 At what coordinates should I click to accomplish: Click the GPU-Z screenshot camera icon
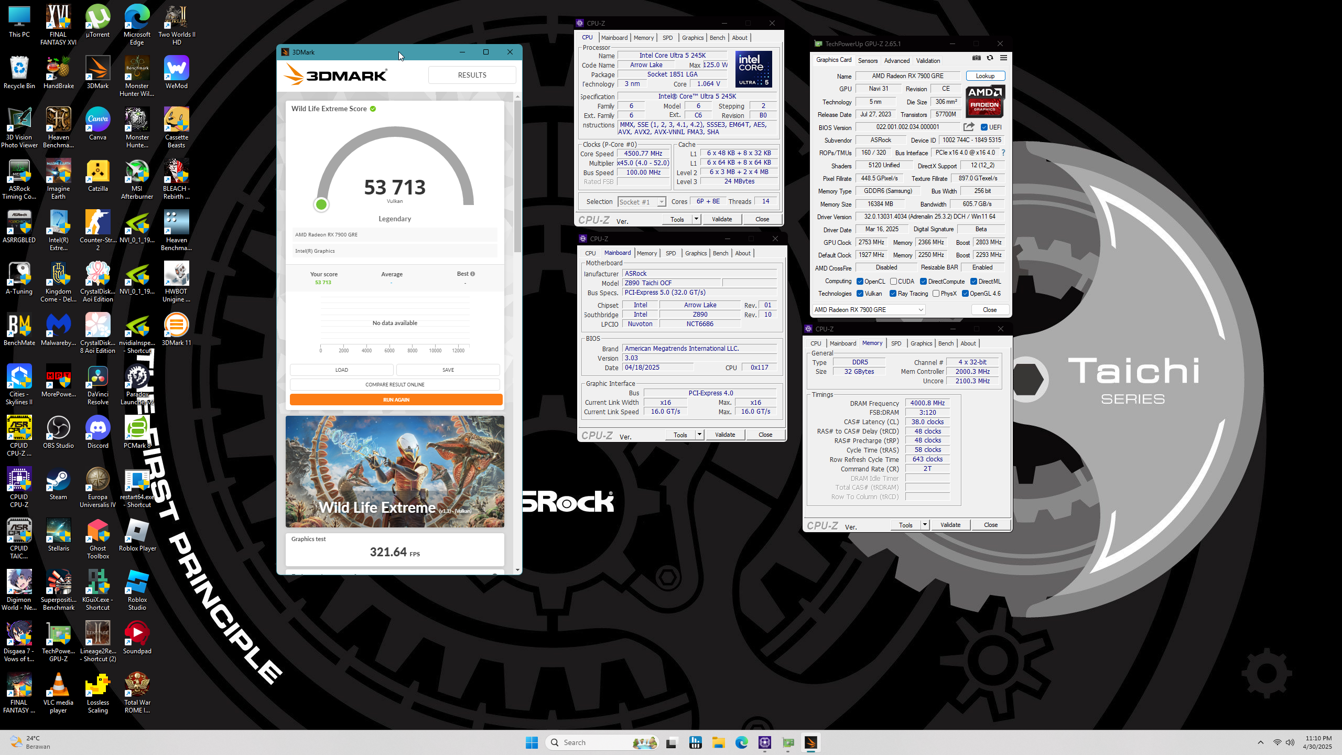pos(976,58)
